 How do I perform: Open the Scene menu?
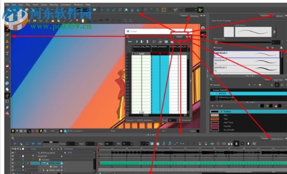tap(44, 5)
